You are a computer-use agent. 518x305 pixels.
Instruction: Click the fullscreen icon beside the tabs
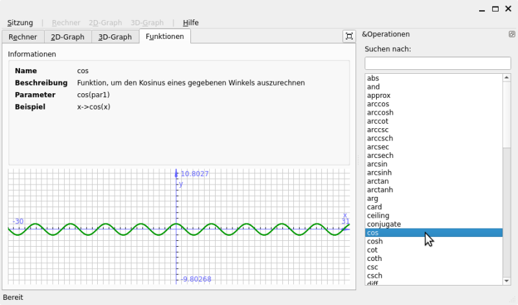click(x=349, y=37)
